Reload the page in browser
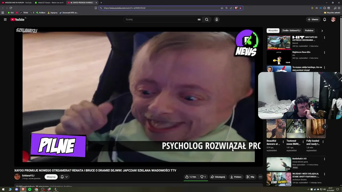The image size is (342, 192). coord(11,8)
